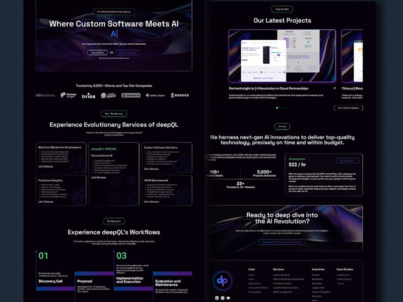Click Let's Discuss in Custom Software Solutions card
Screen dimensions: 403x302
(x=152, y=169)
